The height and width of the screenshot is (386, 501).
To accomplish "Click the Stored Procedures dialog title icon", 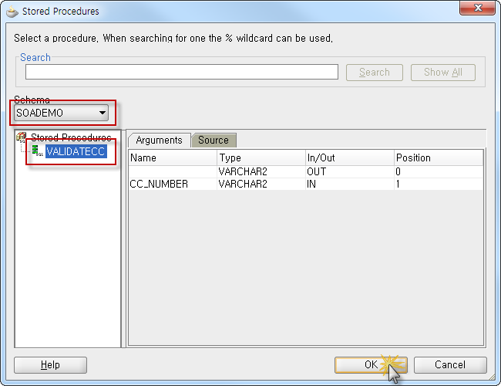I will tap(12, 12).
